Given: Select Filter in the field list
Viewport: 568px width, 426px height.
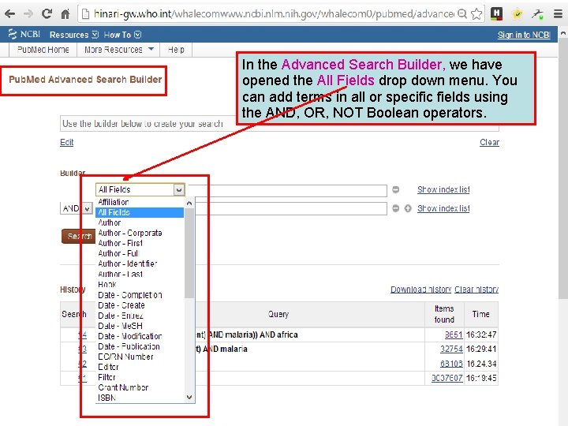Looking at the screenshot, I should point(140,377).
